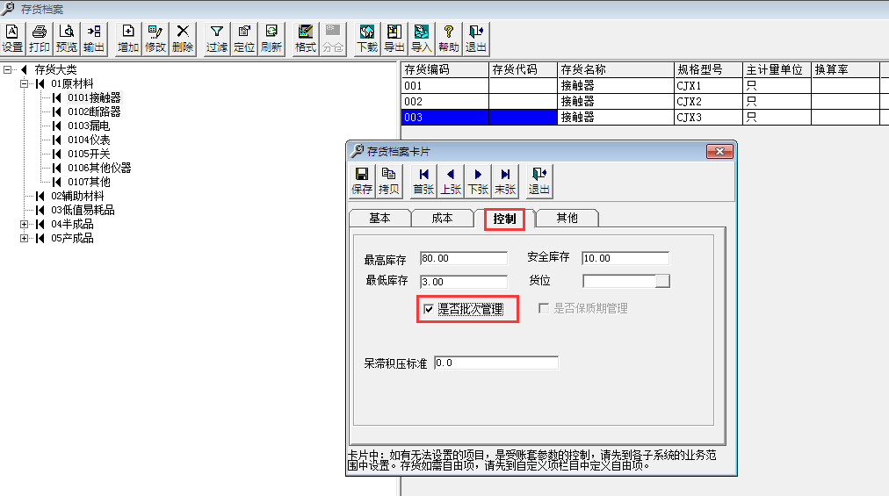Jump to first record with 首张
Screen dimensions: 889x496
tap(423, 181)
